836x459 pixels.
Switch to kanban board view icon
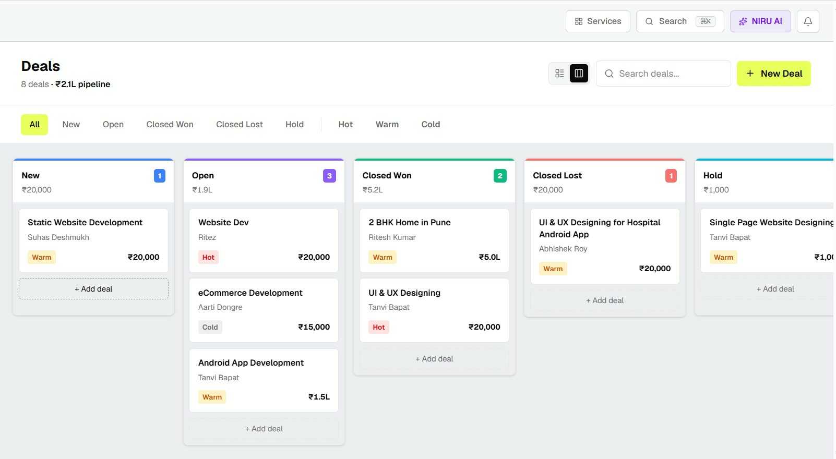(579, 74)
